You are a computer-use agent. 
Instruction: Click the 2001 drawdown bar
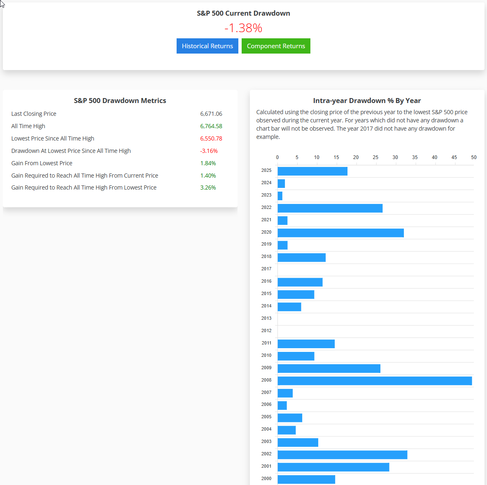click(x=333, y=467)
